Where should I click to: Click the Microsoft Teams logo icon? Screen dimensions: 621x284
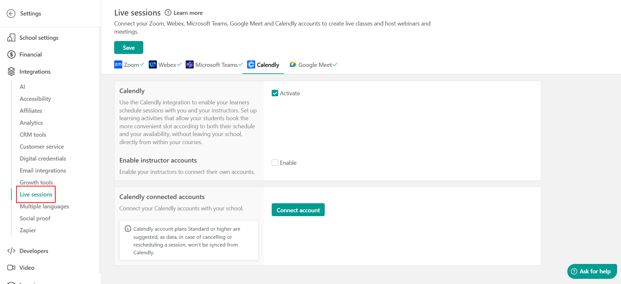190,65
